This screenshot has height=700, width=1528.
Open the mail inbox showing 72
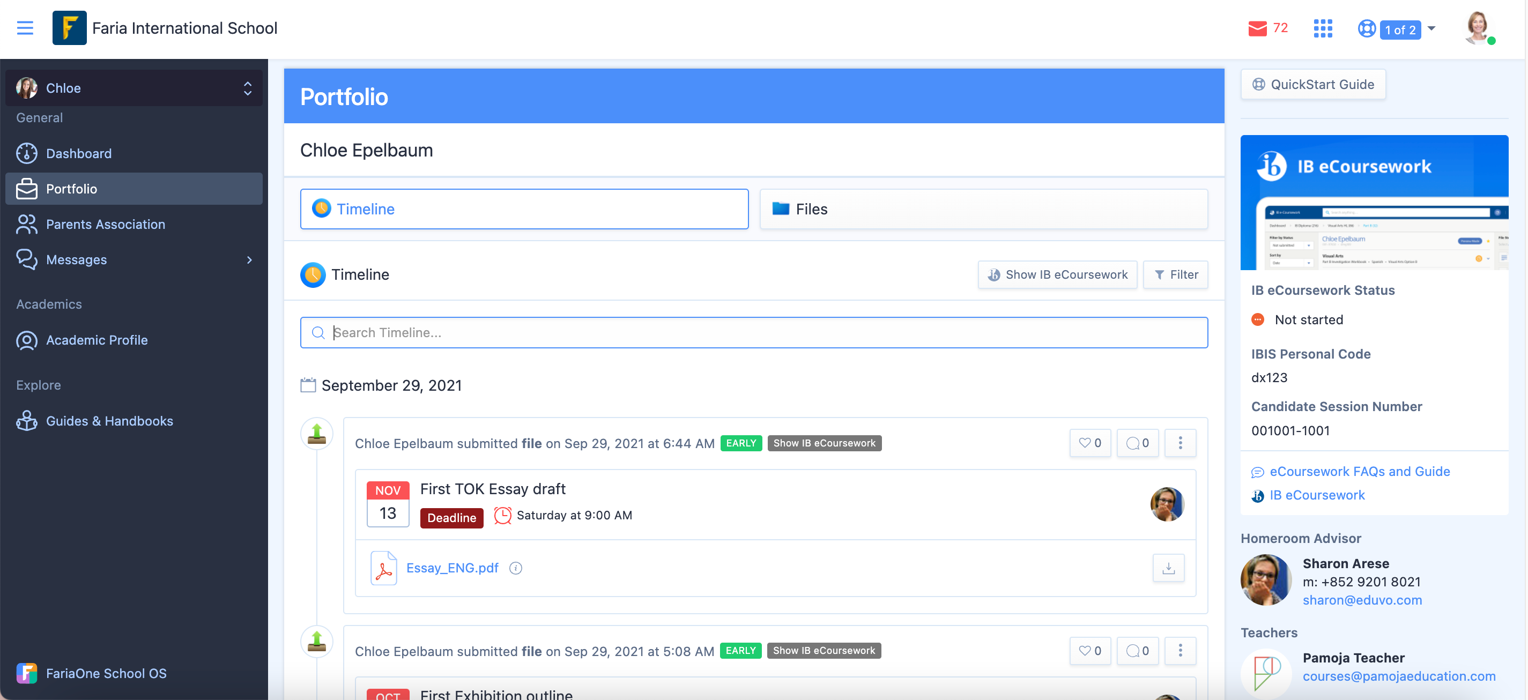pyautogui.click(x=1267, y=28)
